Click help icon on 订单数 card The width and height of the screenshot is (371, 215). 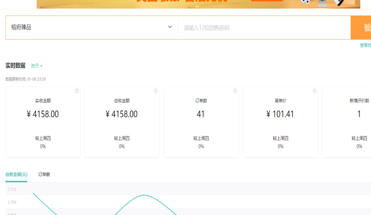pyautogui.click(x=235, y=91)
